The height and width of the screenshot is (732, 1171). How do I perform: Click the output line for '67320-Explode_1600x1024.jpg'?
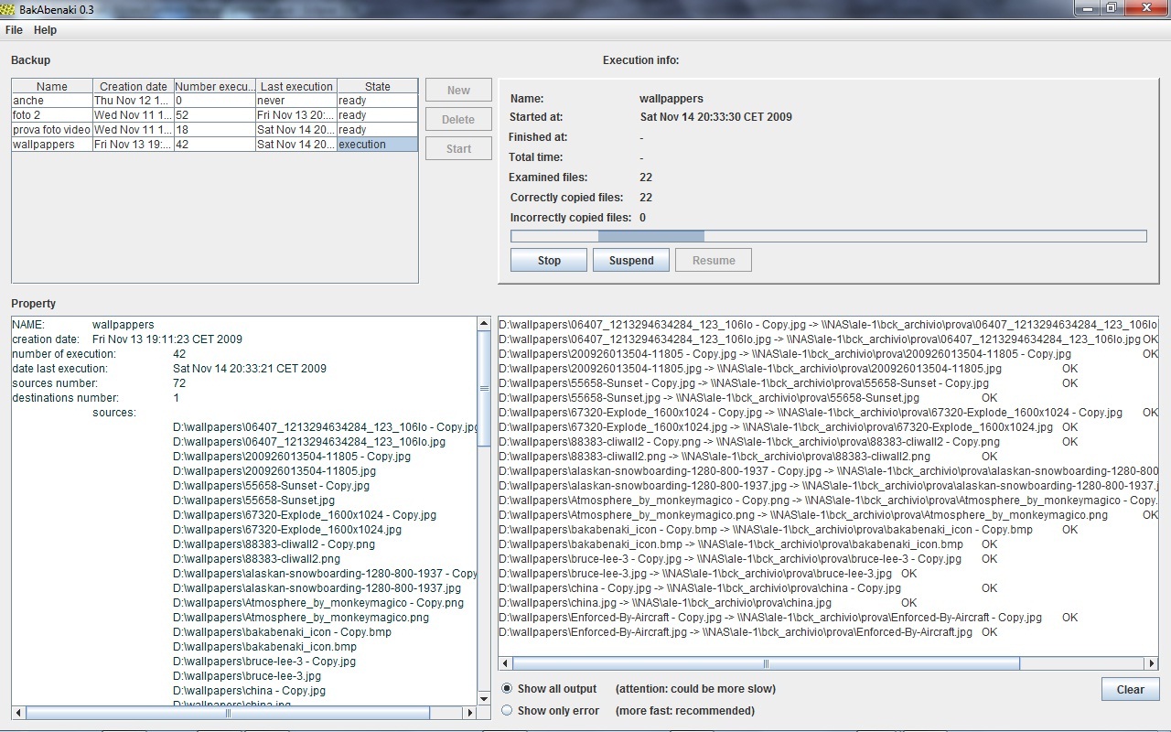[788, 427]
